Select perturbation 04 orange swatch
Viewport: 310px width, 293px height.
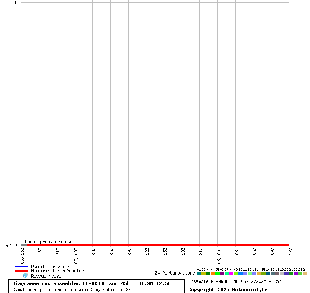click(213, 273)
